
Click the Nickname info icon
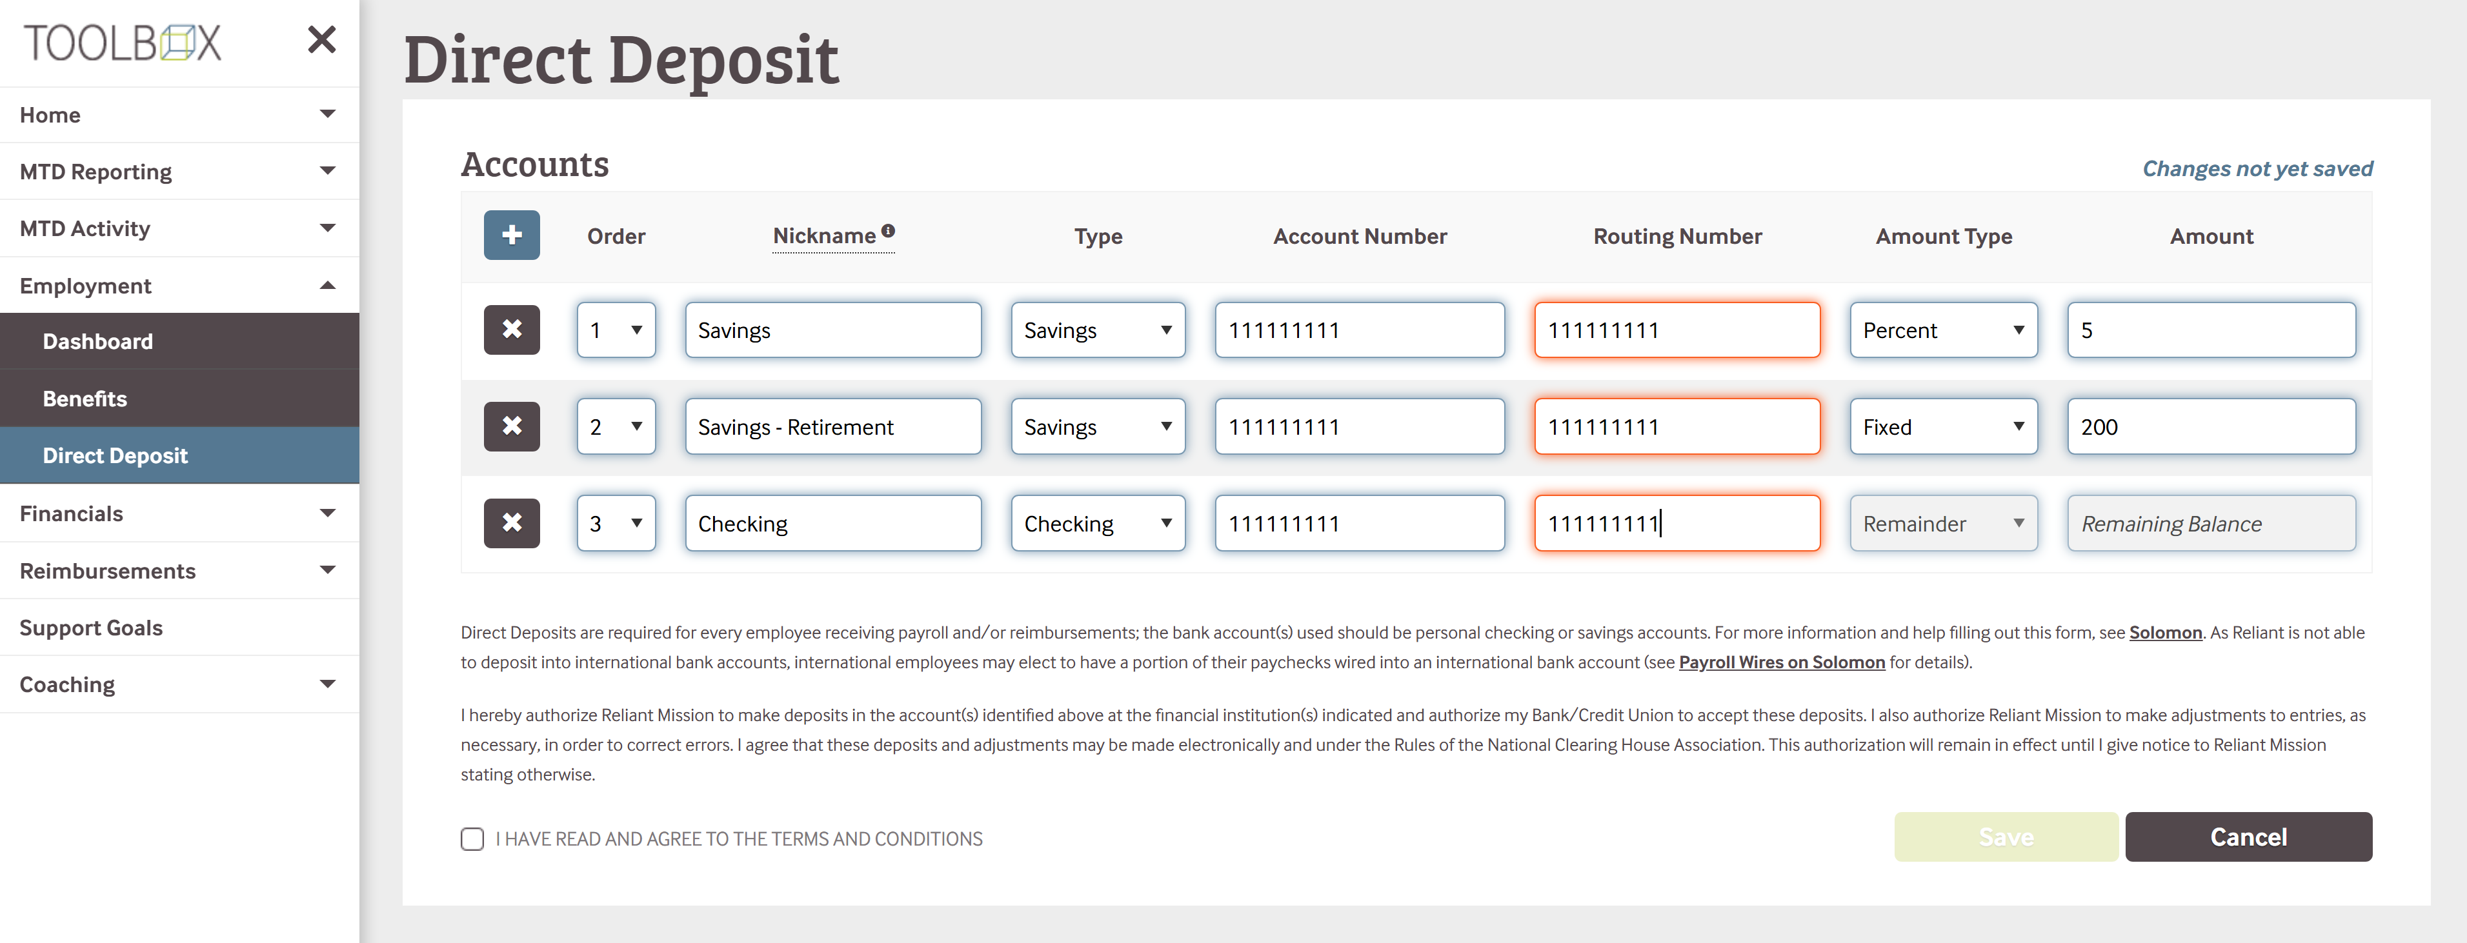888,231
